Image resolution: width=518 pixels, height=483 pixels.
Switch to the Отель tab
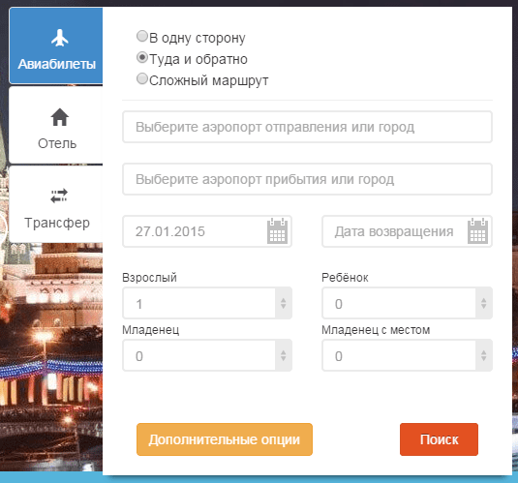point(56,125)
